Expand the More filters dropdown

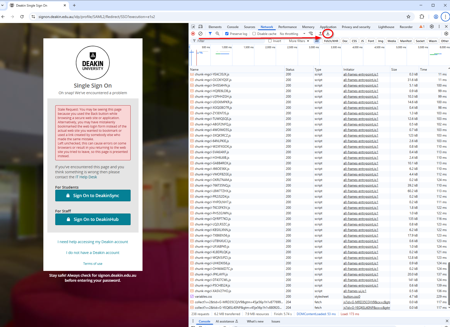(299, 41)
